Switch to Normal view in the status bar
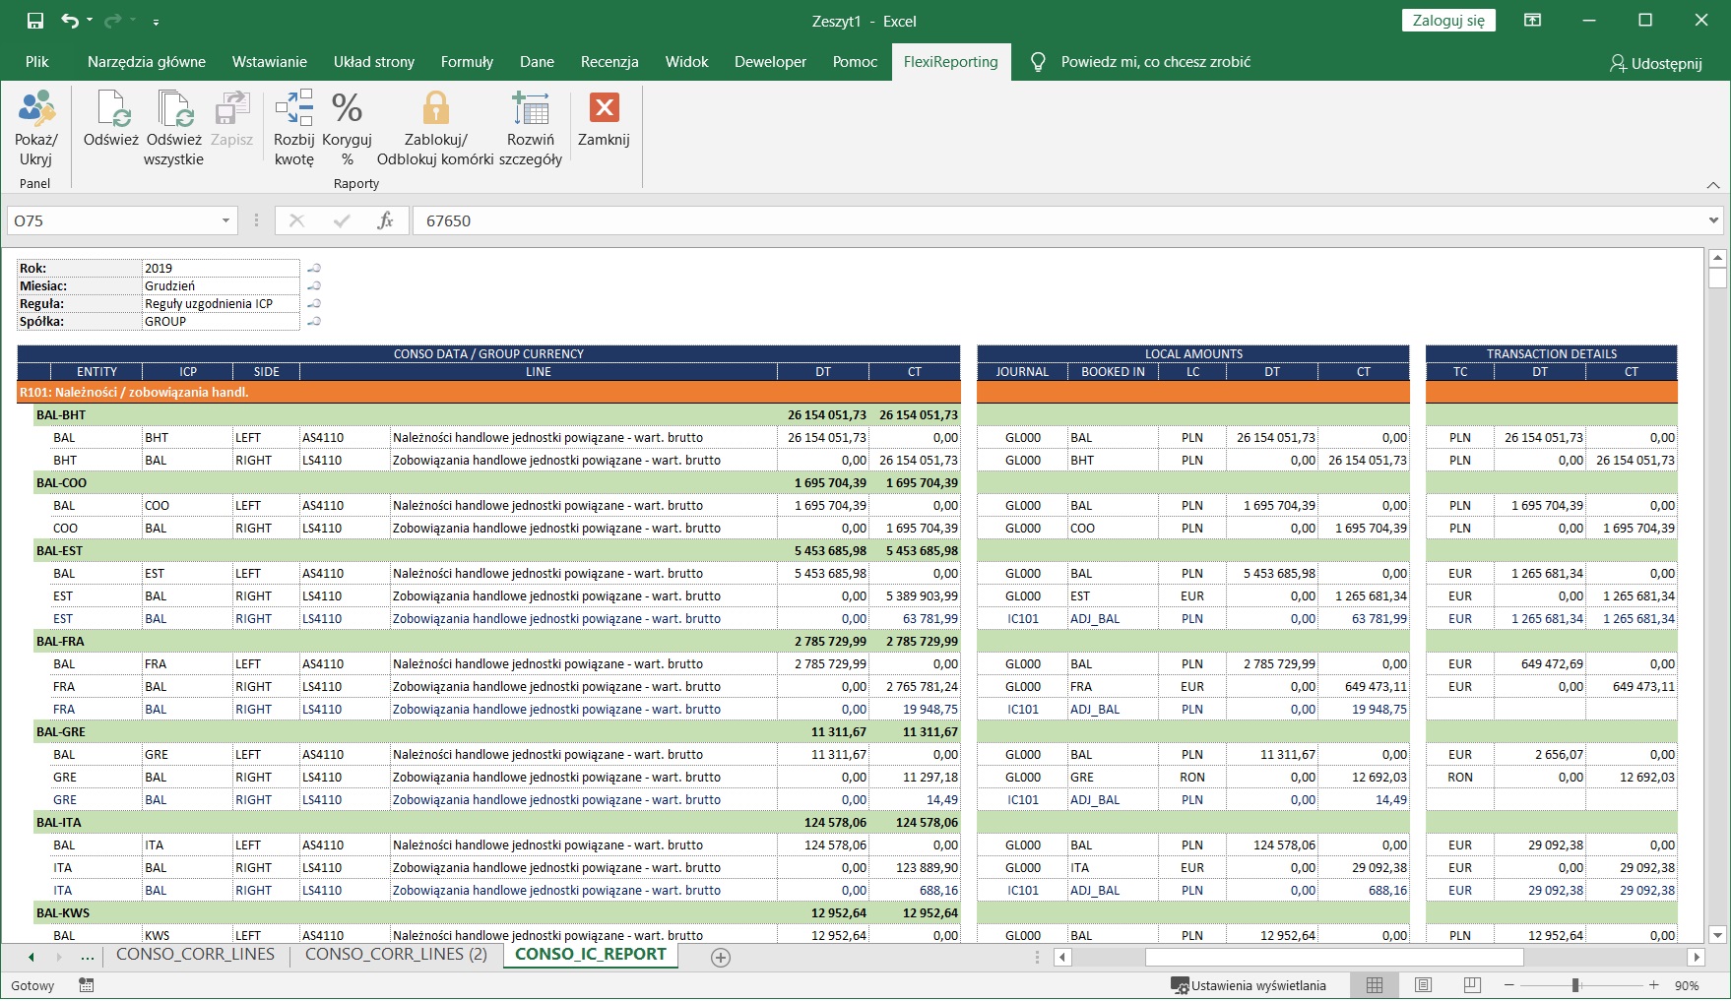 [1375, 985]
